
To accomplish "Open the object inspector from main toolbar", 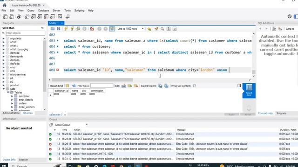I will coord(19,17).
